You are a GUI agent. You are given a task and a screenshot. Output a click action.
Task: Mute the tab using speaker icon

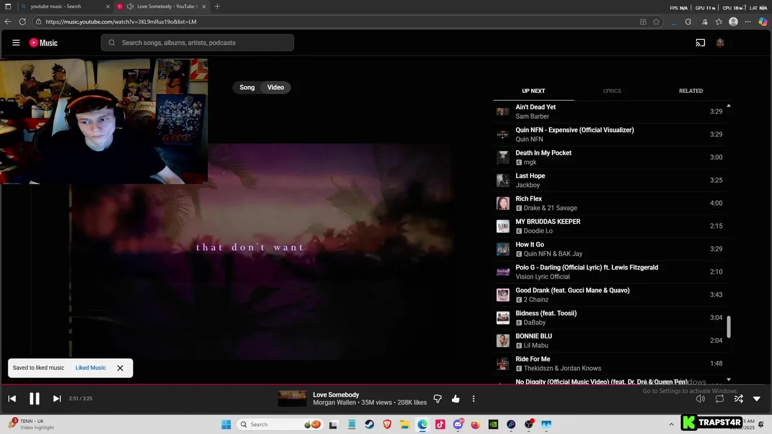[130, 7]
